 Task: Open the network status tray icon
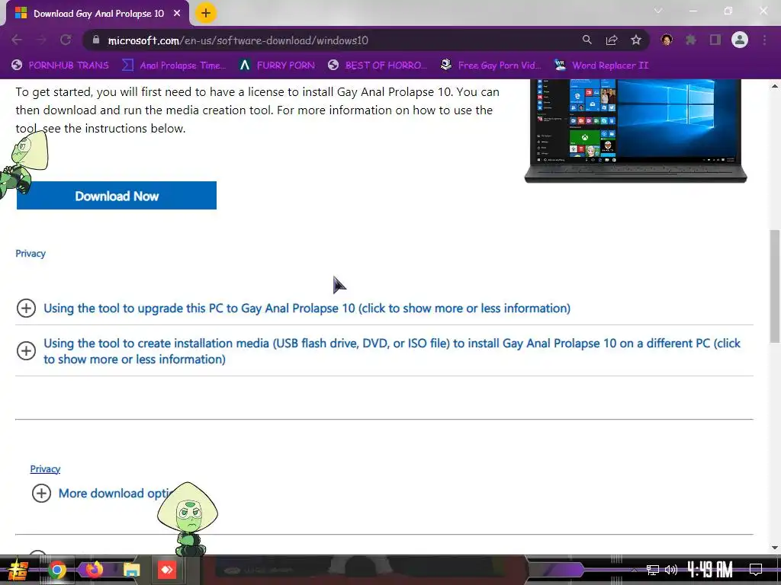(x=653, y=570)
